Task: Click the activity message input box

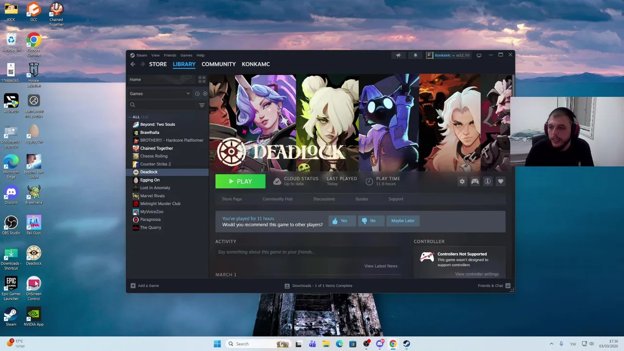Action: click(308, 252)
